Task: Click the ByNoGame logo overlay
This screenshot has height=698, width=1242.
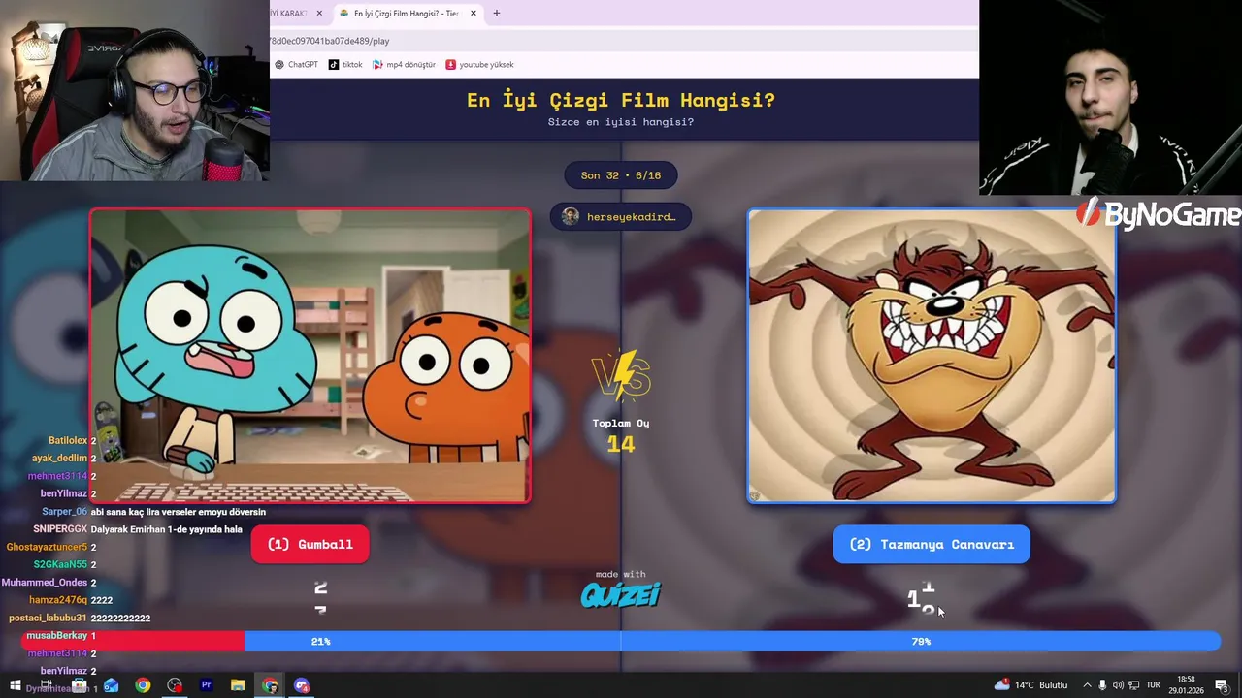Action: (1158, 215)
